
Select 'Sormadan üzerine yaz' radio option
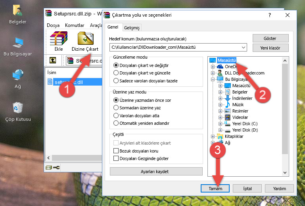[x=116, y=108]
